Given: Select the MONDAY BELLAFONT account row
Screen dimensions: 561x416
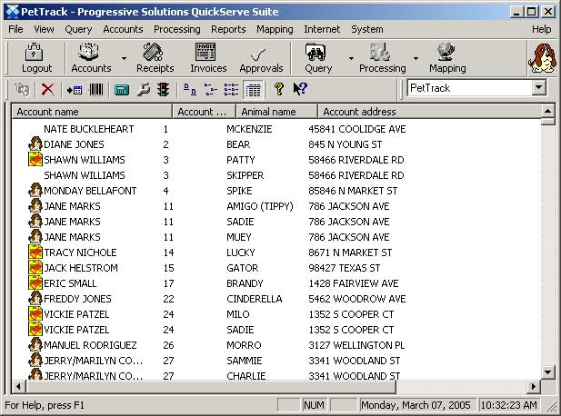Looking at the screenshot, I should click(x=90, y=191).
